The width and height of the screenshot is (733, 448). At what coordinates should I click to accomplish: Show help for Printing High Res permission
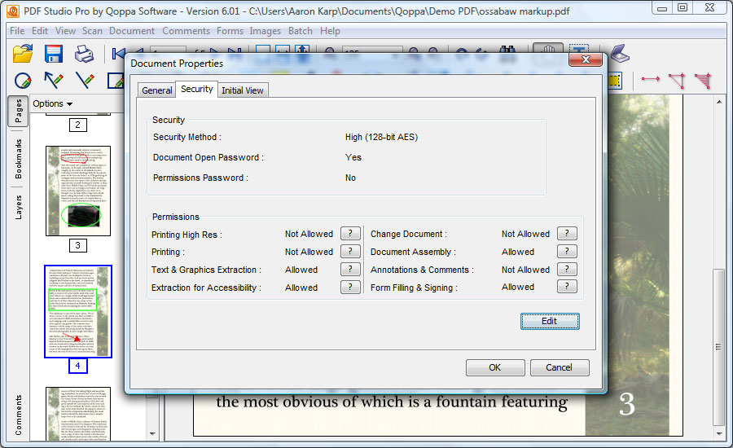pos(350,233)
